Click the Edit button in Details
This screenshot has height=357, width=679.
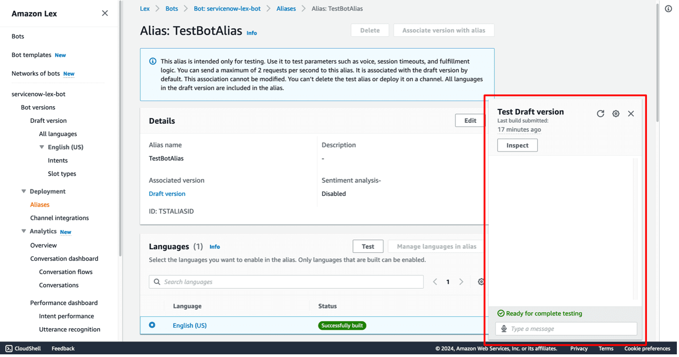(470, 121)
